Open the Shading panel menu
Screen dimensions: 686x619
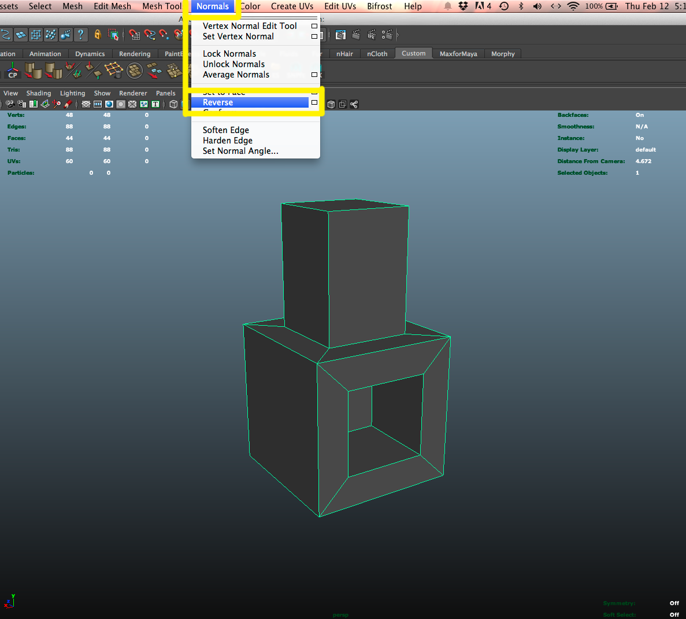(39, 93)
